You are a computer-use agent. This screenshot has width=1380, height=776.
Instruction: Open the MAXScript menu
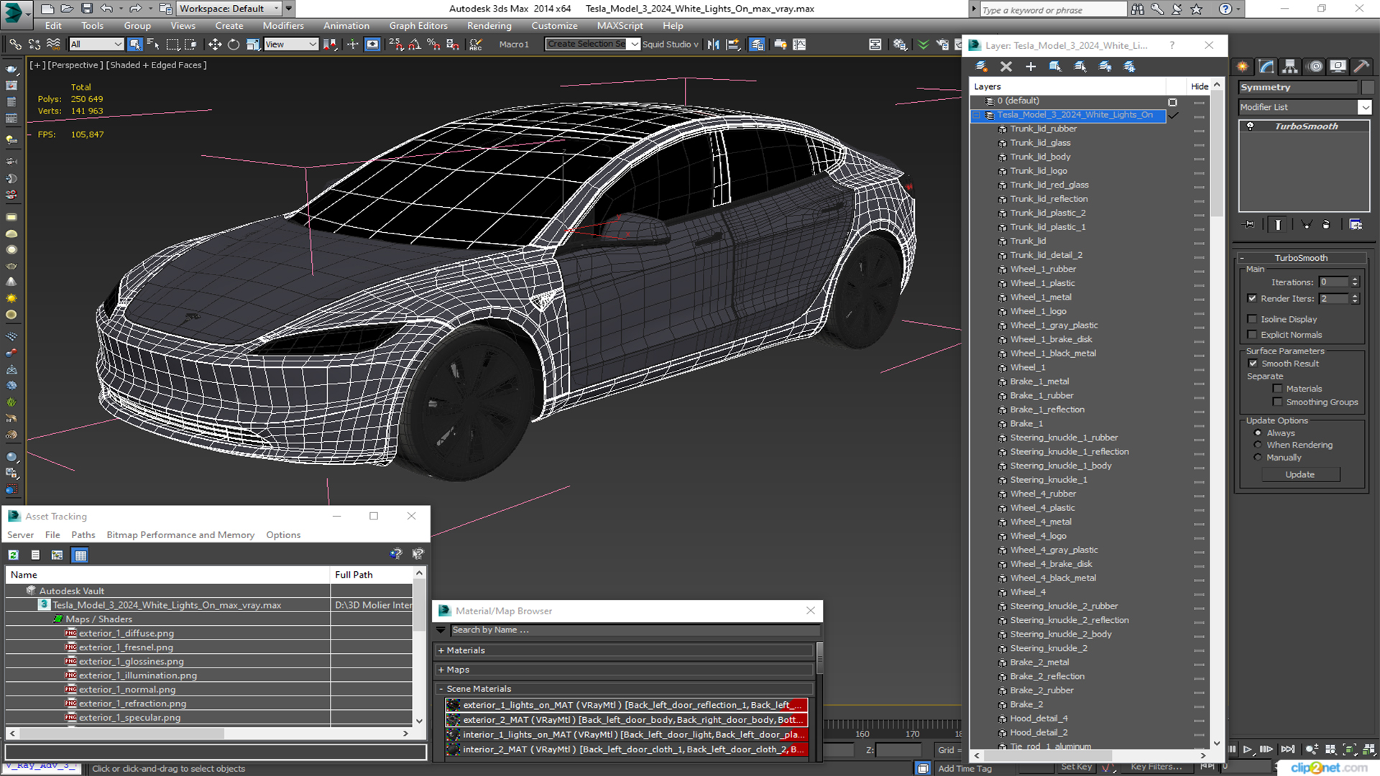[x=620, y=26]
